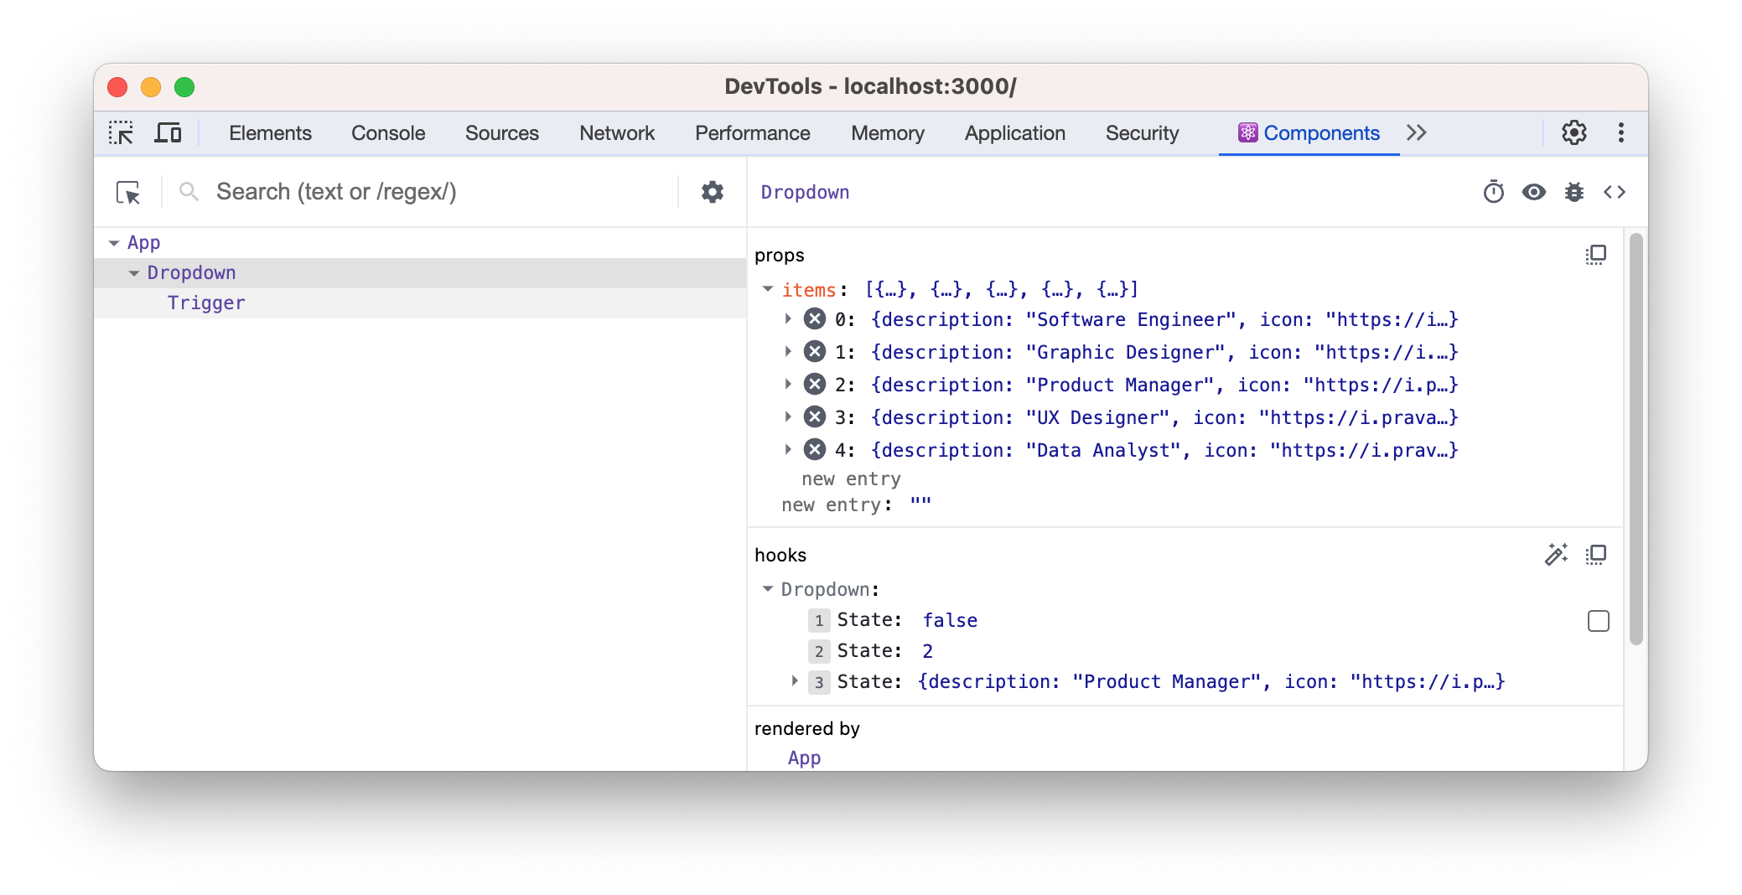This screenshot has width=1742, height=895.
Task: Delete the Software Engineer item entry
Action: (x=814, y=319)
